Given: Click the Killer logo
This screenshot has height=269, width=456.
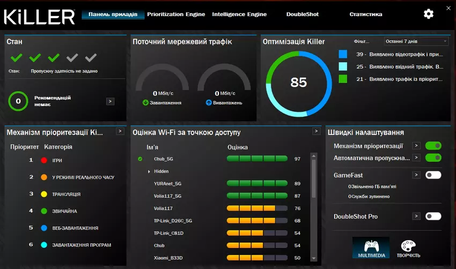Looking at the screenshot, I should (40, 16).
